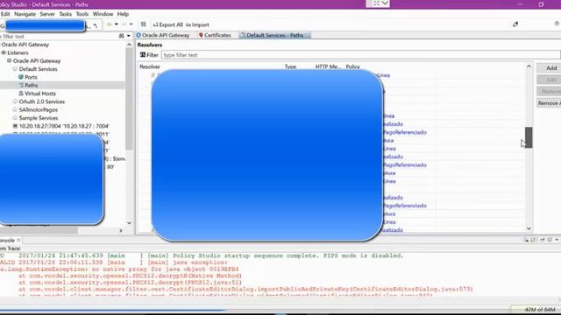
Task: Click the Certificates tab icon
Action: click(201, 35)
